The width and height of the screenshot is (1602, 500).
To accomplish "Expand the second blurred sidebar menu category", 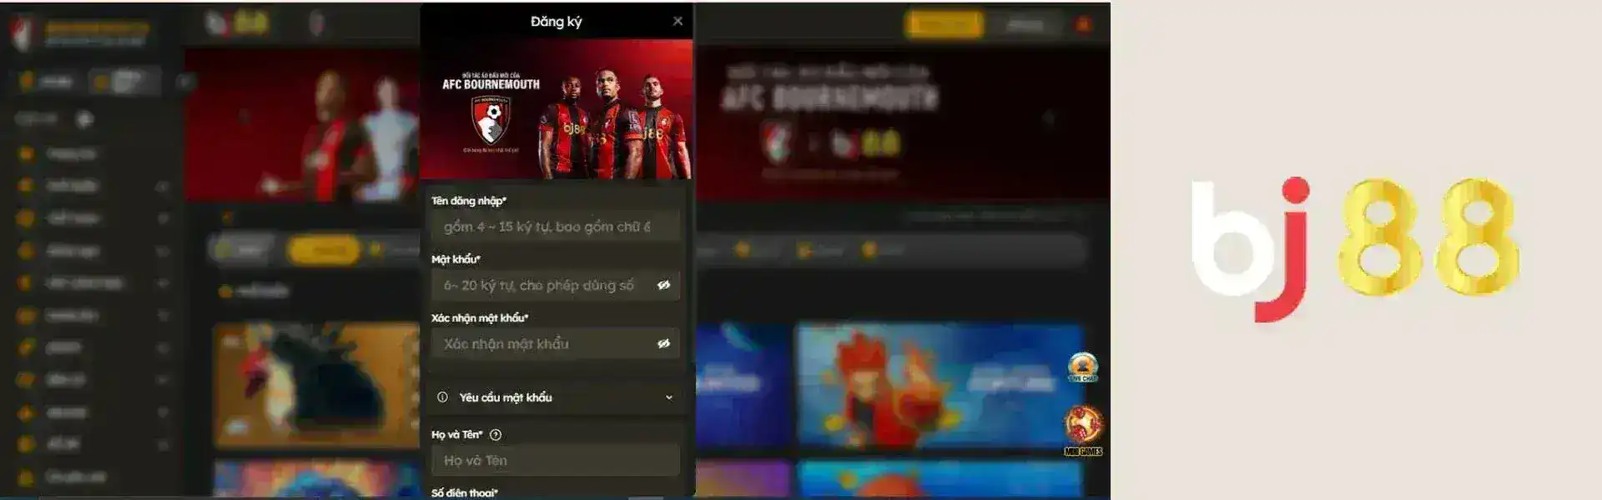I will tap(163, 186).
